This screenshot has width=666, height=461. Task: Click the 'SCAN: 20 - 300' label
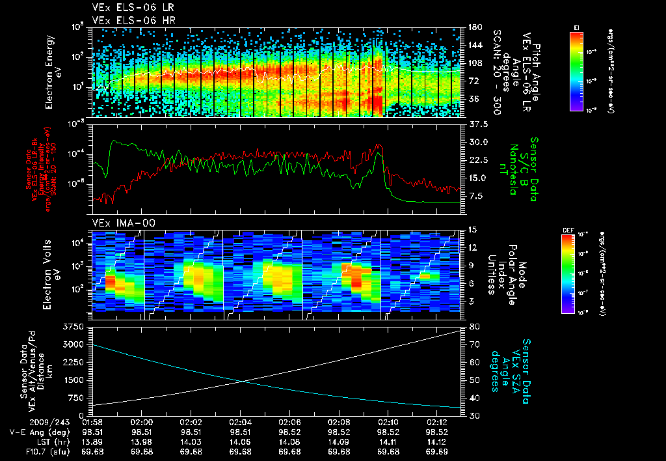(x=496, y=72)
